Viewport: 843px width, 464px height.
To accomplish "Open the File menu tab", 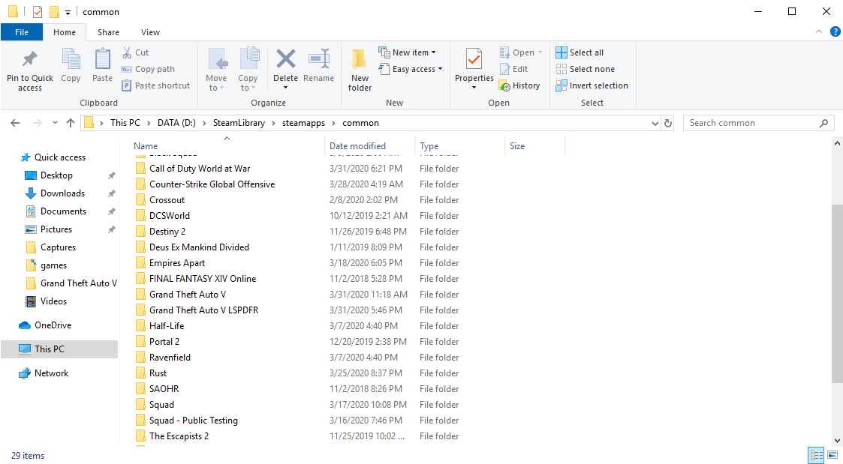I will pos(22,32).
